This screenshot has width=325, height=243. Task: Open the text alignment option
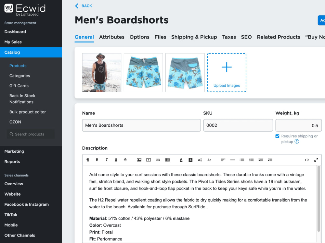pyautogui.click(x=223, y=160)
